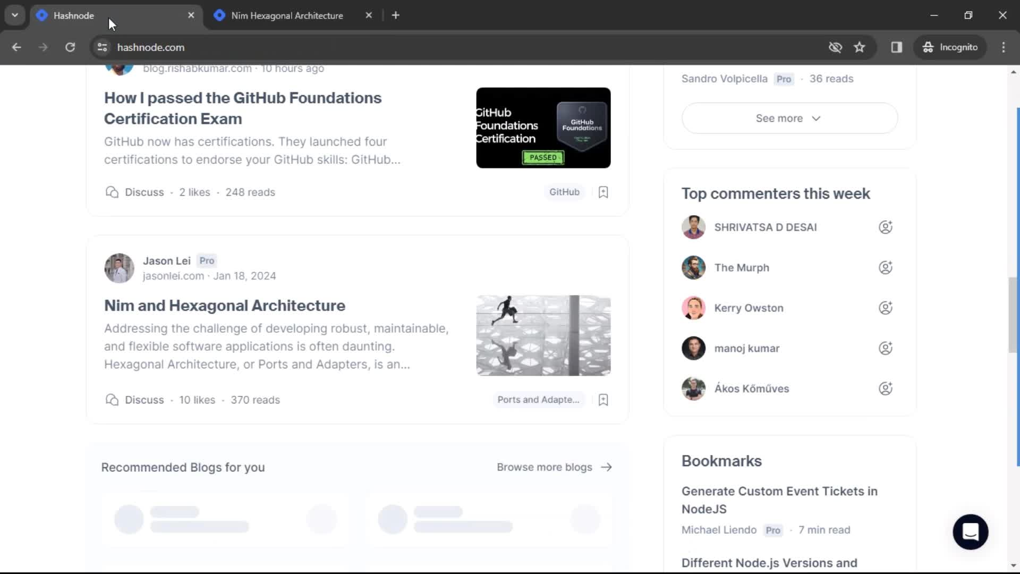Screen dimensions: 1020x574
Task: Click the GitHub tag on GitHub Foundations article
Action: [565, 191]
